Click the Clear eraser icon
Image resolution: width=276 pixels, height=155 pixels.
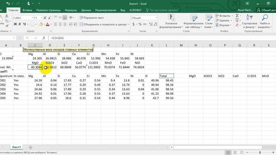[237, 25]
